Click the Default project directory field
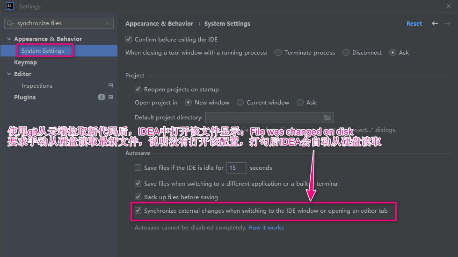458x257 pixels. (x=269, y=118)
